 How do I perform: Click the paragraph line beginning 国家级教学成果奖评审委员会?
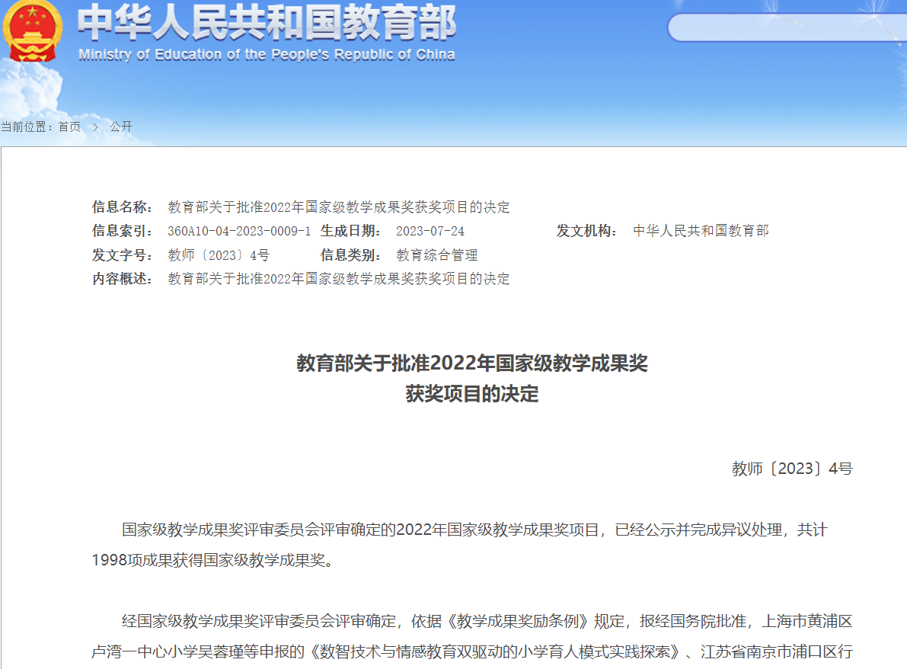point(474,530)
